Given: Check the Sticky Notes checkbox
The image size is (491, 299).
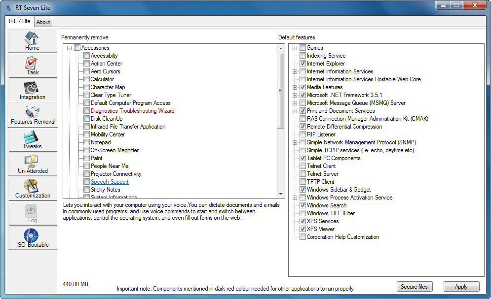Looking at the screenshot, I should click(x=87, y=190).
